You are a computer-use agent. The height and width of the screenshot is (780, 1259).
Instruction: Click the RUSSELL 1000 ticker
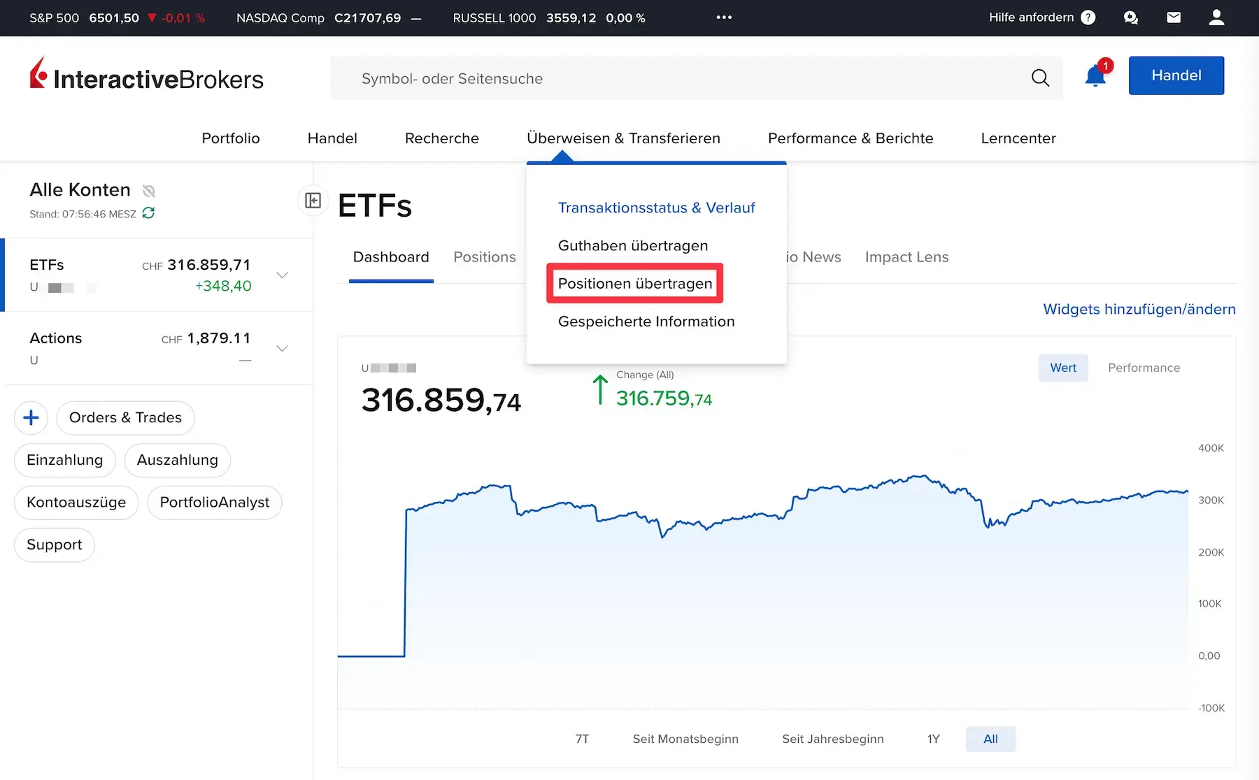click(x=549, y=17)
